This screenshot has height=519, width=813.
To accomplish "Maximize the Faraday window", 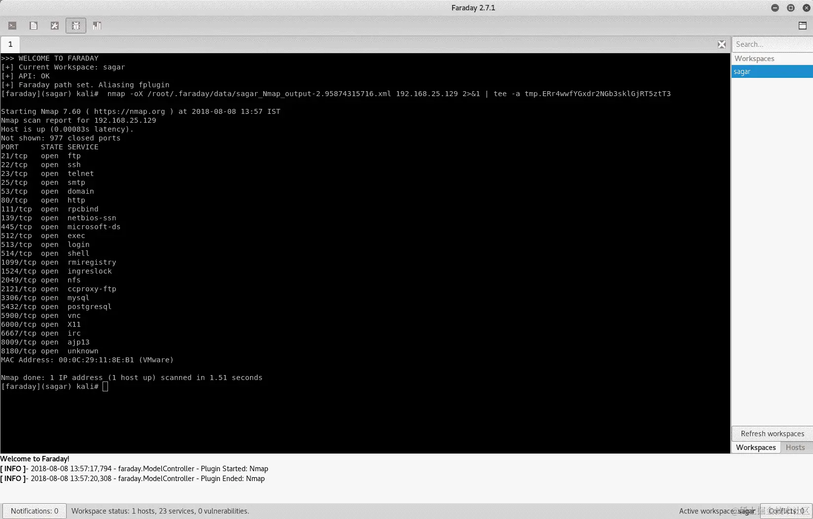I will pyautogui.click(x=791, y=8).
